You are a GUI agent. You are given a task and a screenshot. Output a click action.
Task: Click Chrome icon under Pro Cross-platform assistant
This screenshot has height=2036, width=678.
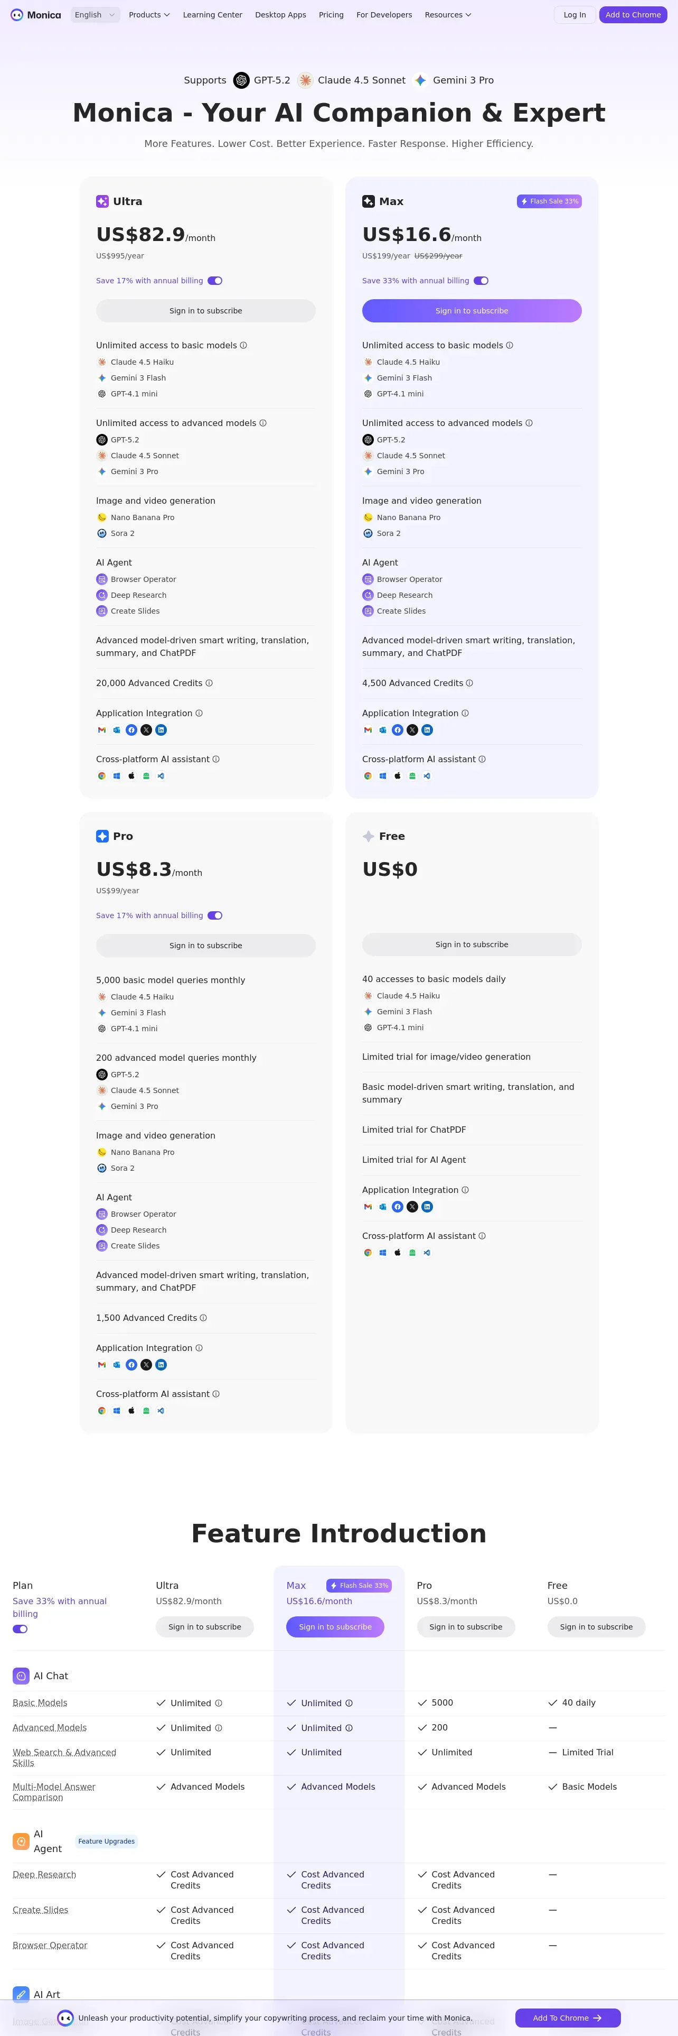[102, 1411]
